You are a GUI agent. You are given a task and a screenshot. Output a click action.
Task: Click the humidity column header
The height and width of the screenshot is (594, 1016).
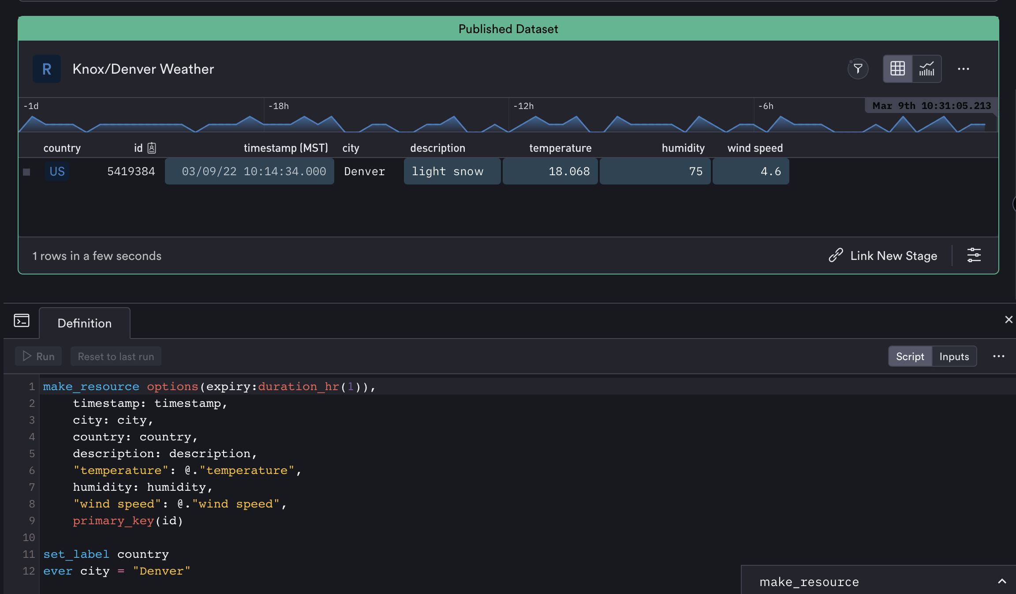tap(683, 148)
